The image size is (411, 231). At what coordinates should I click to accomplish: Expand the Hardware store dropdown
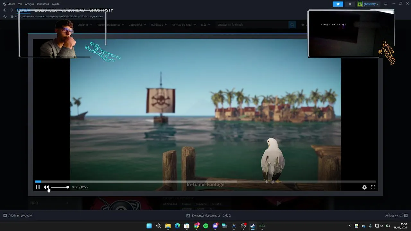(159, 25)
